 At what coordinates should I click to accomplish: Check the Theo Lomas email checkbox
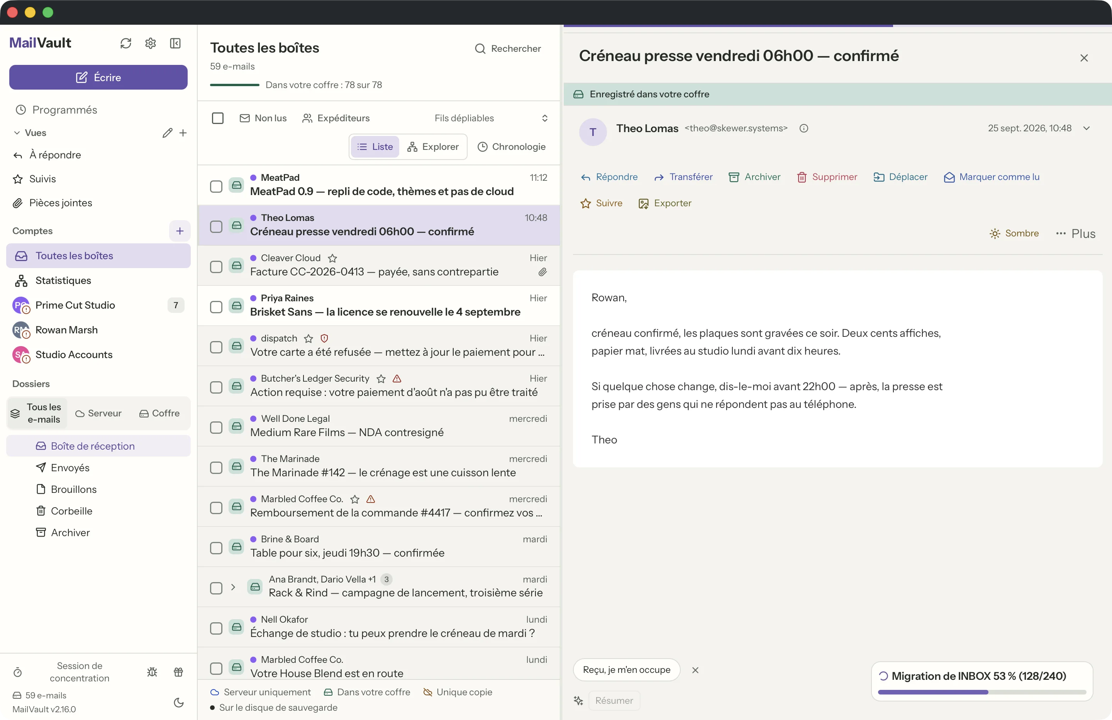point(216,227)
